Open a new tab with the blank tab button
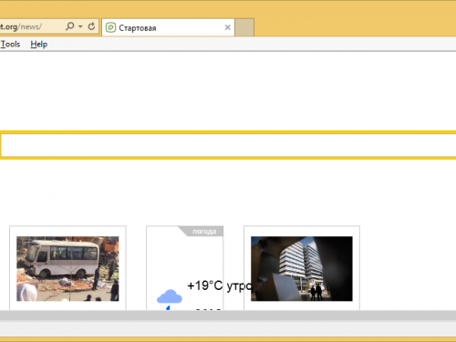 pyautogui.click(x=244, y=27)
